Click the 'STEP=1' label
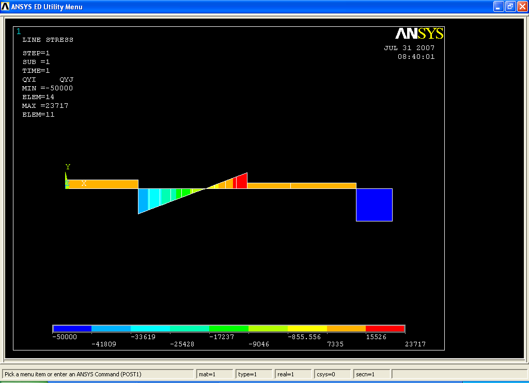The height and width of the screenshot is (383, 529). coord(36,53)
